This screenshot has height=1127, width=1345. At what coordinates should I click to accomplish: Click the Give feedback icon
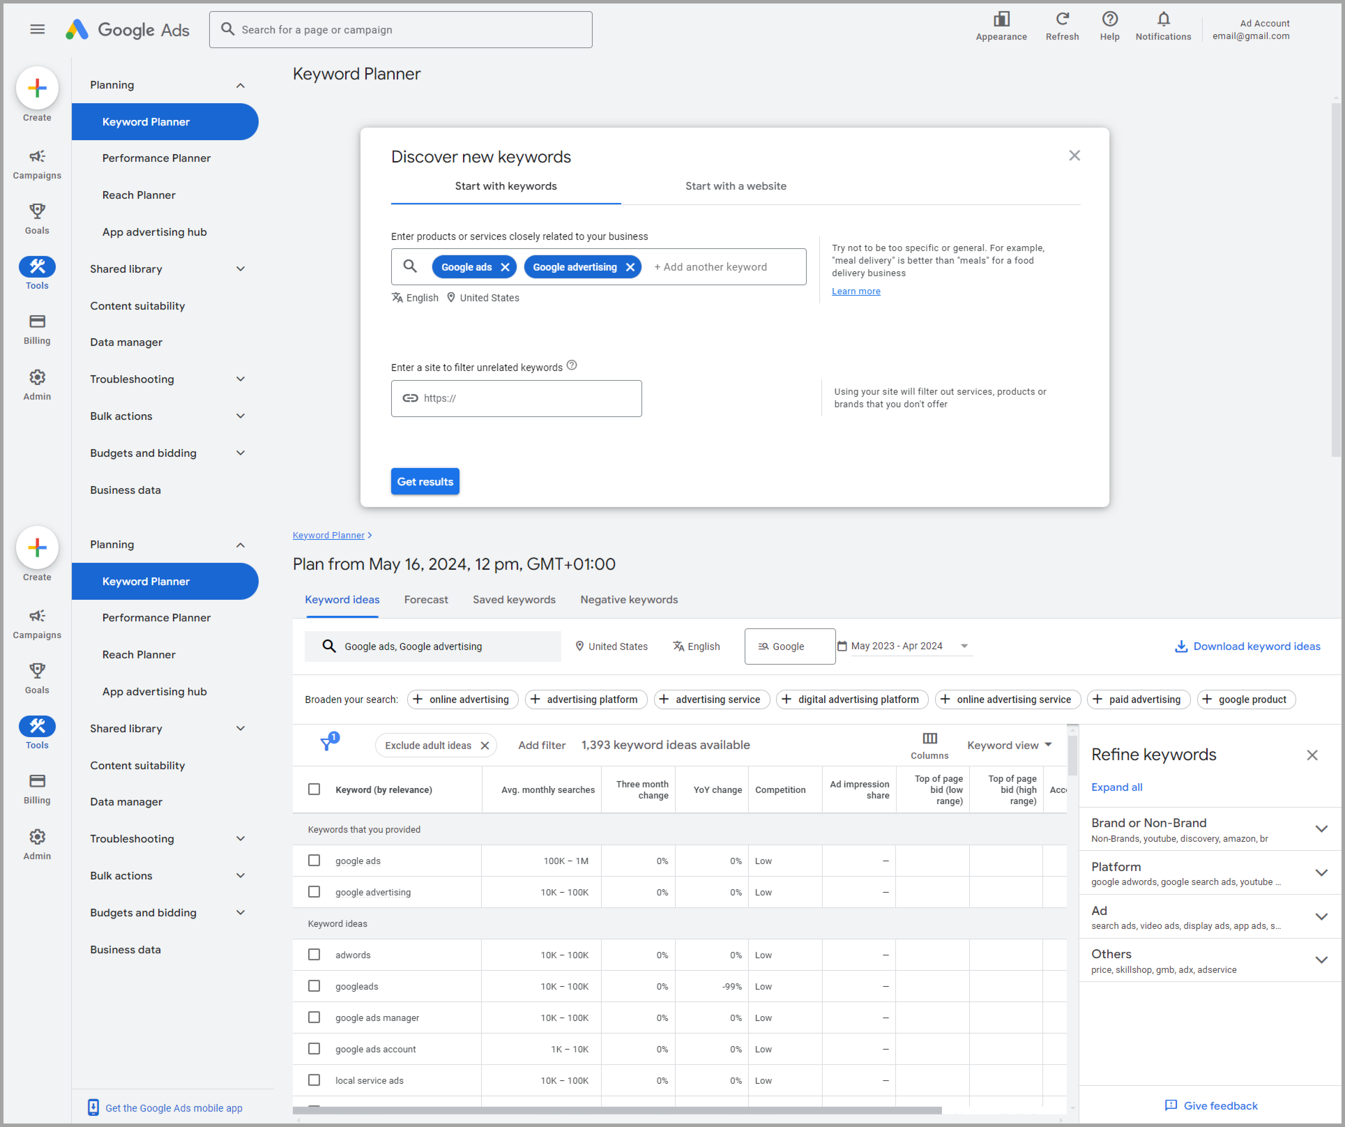1171,1106
